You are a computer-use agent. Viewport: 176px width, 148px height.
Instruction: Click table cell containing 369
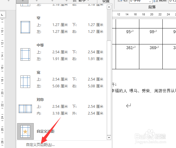coord(151,57)
